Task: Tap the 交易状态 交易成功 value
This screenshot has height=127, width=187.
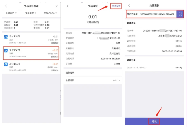Action: click(x=116, y=48)
